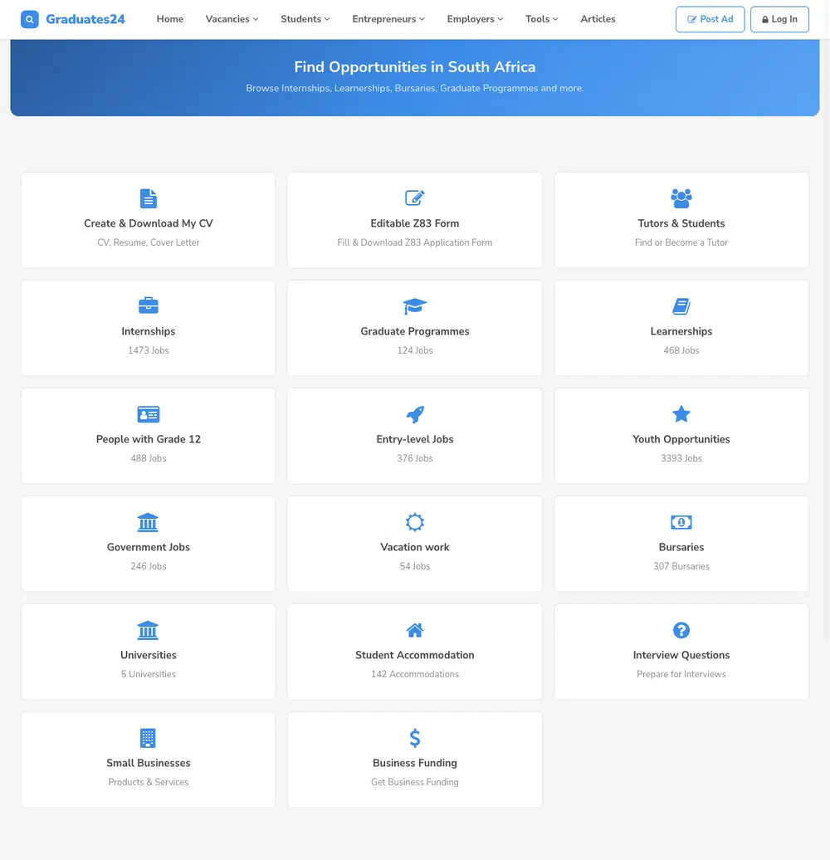Click the Log In button
This screenshot has height=860, width=830.
(x=779, y=19)
